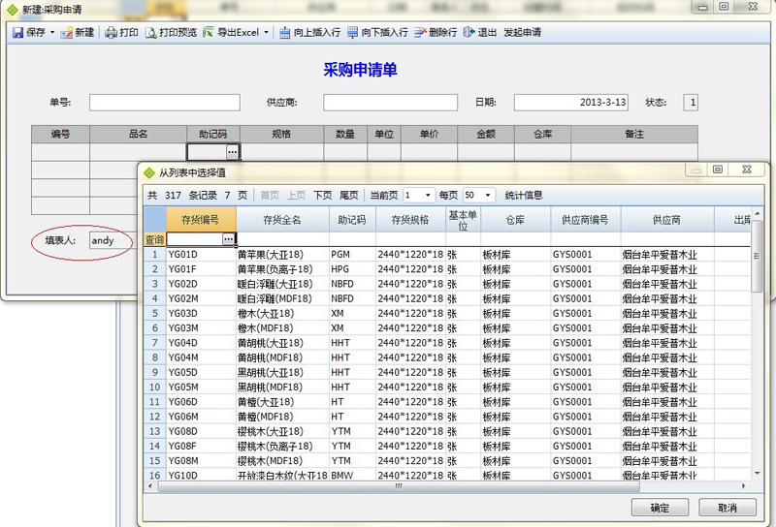Expand the Export Excel dropdown arrow
This screenshot has width=776, height=527.
tap(266, 33)
